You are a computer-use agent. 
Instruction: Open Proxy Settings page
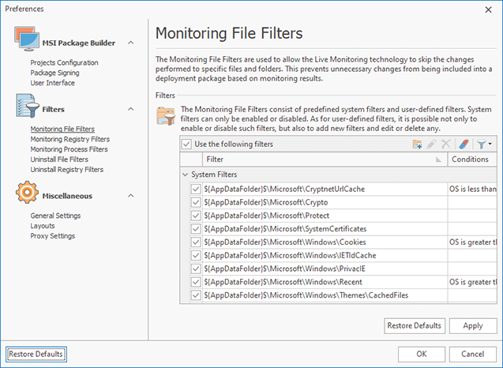point(53,236)
